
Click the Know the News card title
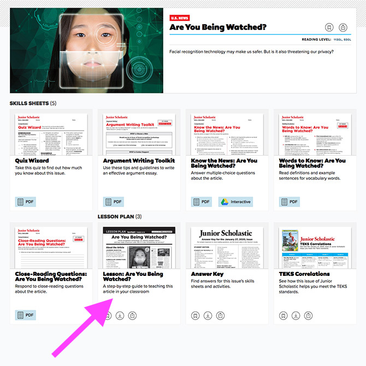pos(224,163)
